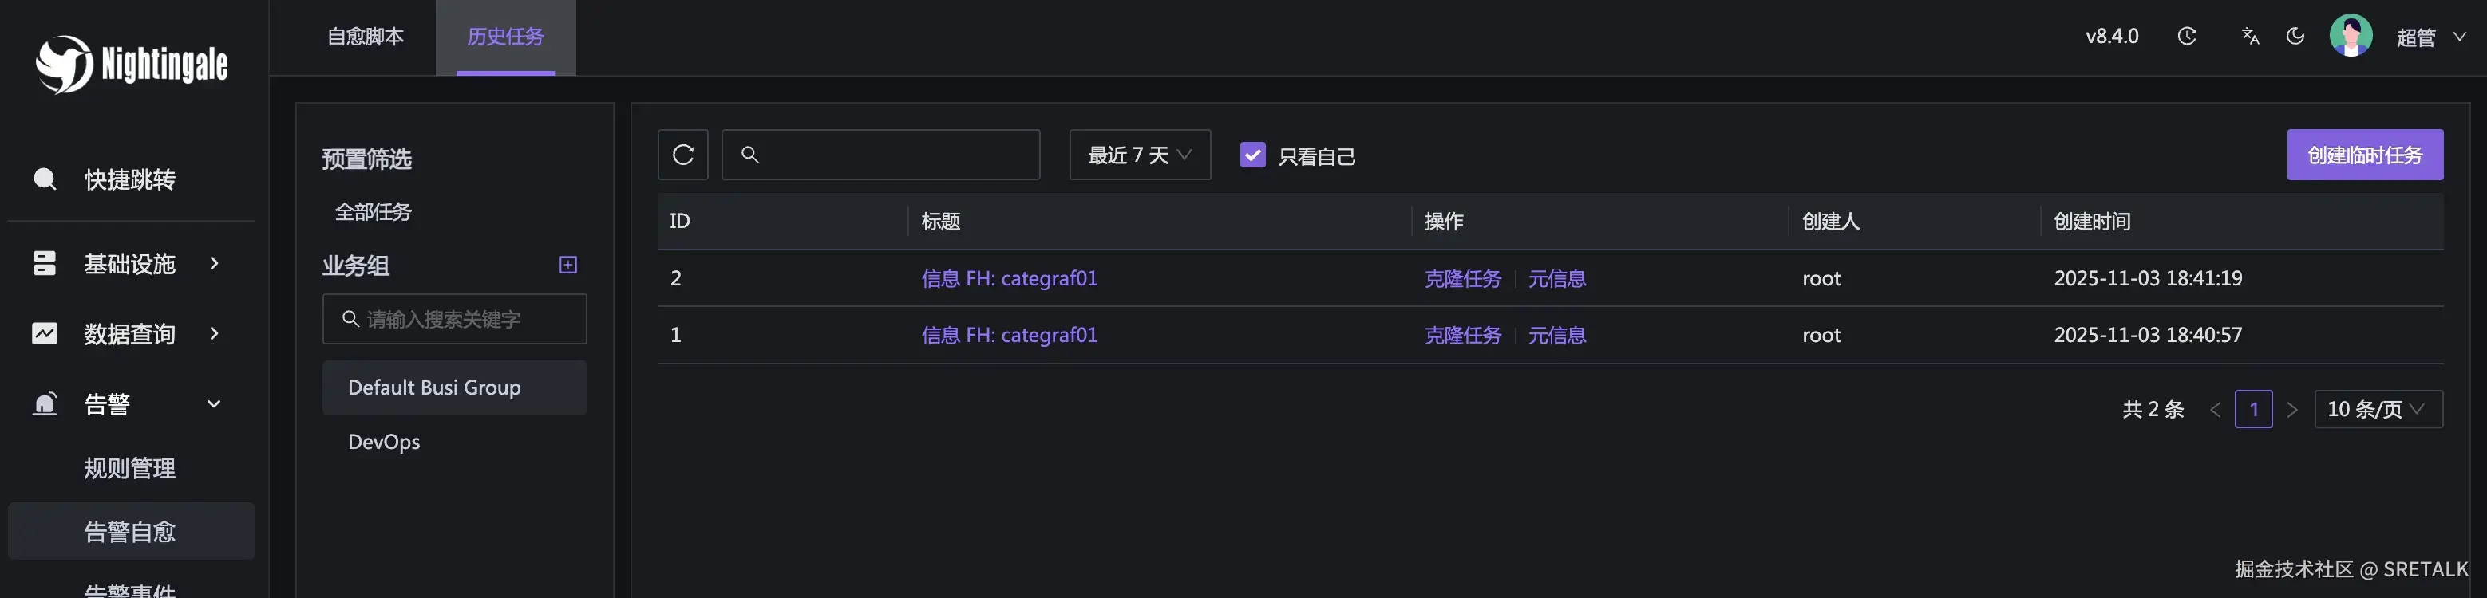The width and height of the screenshot is (2487, 598).
Task: Toggle dark mode with the moon icon
Action: pyautogui.click(x=2295, y=37)
